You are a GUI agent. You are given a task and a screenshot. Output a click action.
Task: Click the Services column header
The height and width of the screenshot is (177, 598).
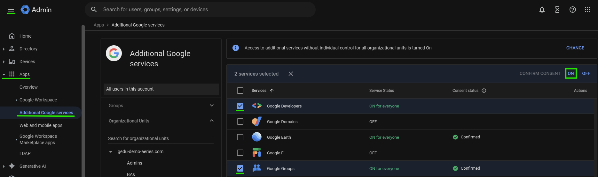click(x=259, y=91)
